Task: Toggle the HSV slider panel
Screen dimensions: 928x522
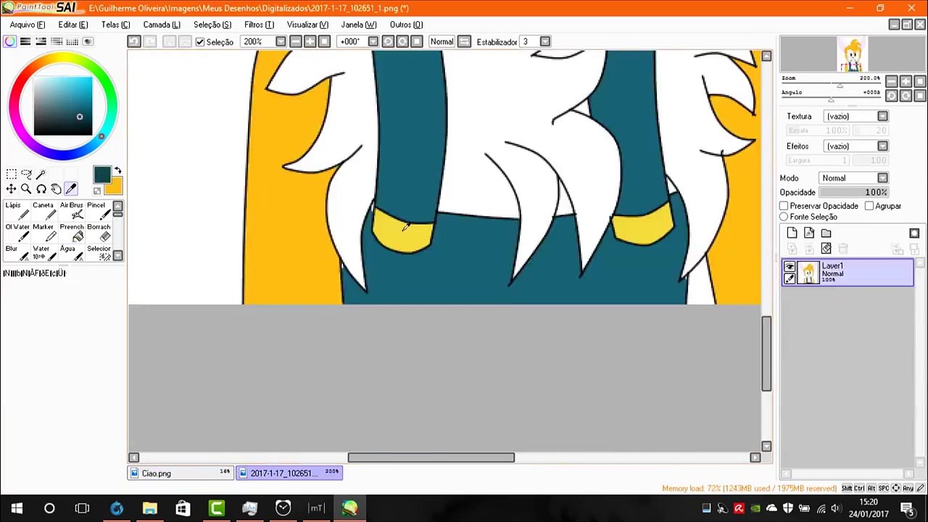Action: click(41, 41)
